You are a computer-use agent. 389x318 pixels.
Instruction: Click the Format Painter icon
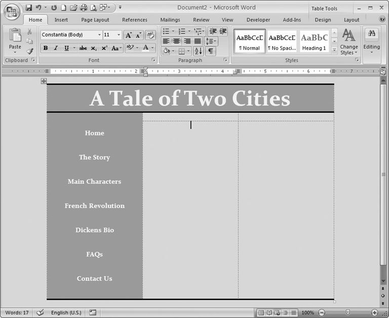tap(29, 51)
